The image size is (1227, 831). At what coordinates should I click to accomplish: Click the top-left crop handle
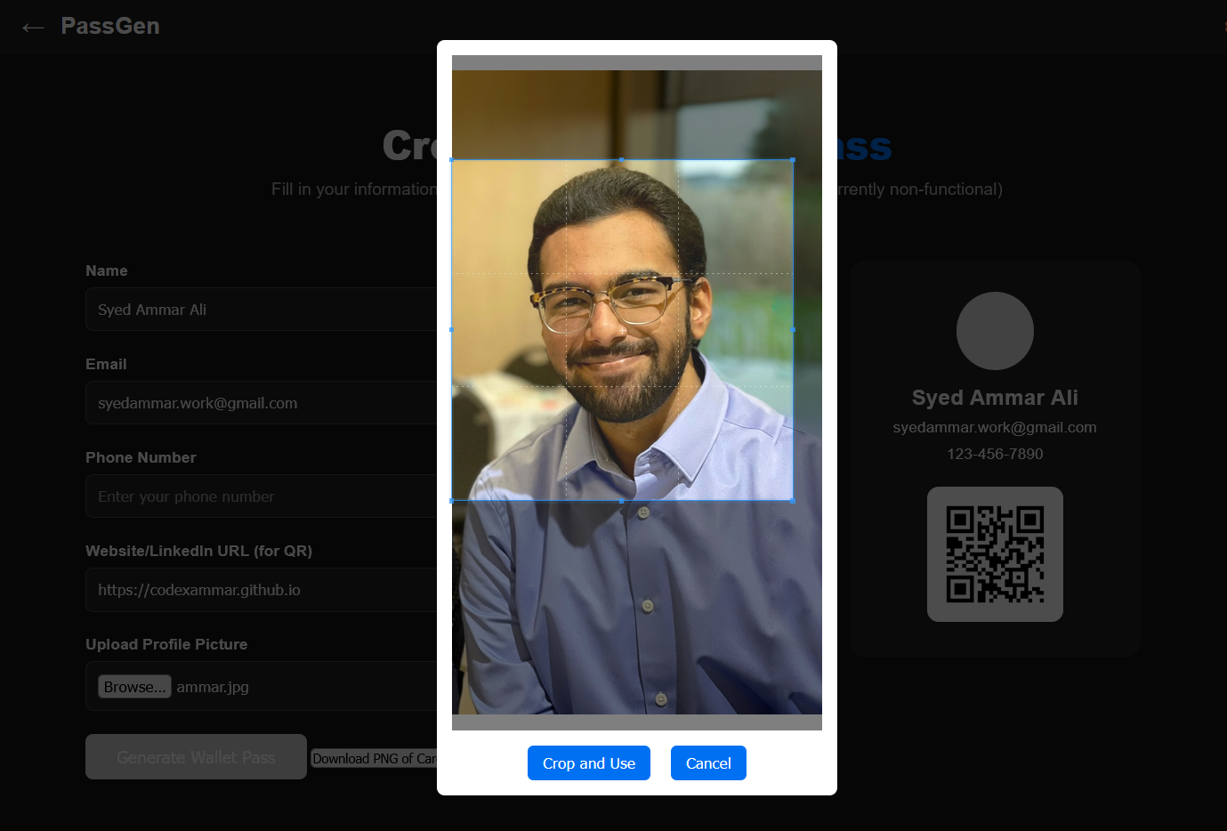(452, 160)
